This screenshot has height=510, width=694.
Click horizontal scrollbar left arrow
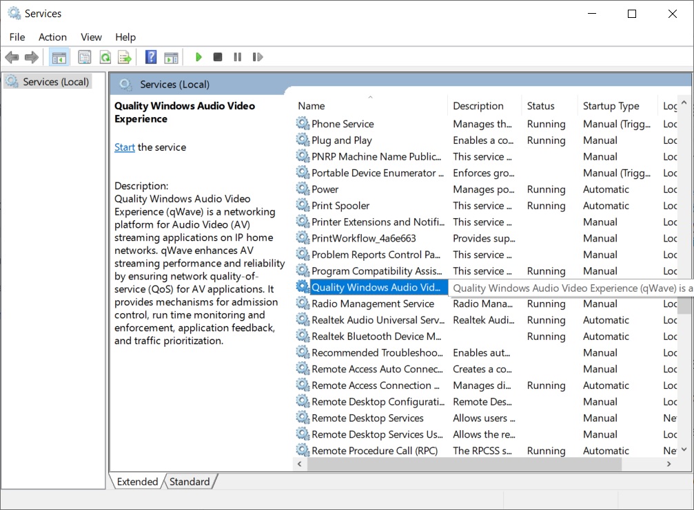300,464
